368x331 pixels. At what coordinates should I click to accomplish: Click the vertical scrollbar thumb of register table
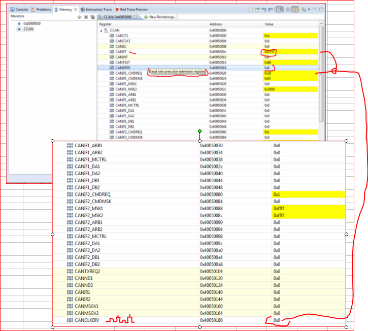click(x=321, y=74)
